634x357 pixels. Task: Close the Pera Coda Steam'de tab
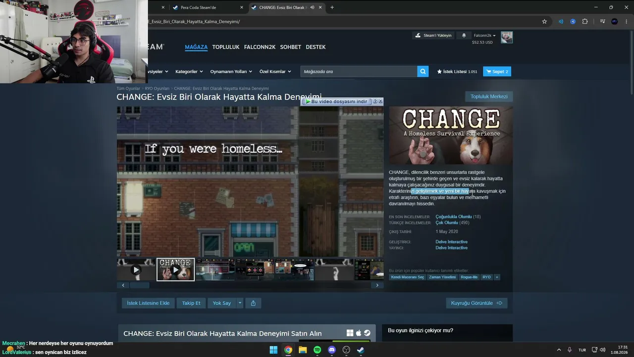pos(242,7)
